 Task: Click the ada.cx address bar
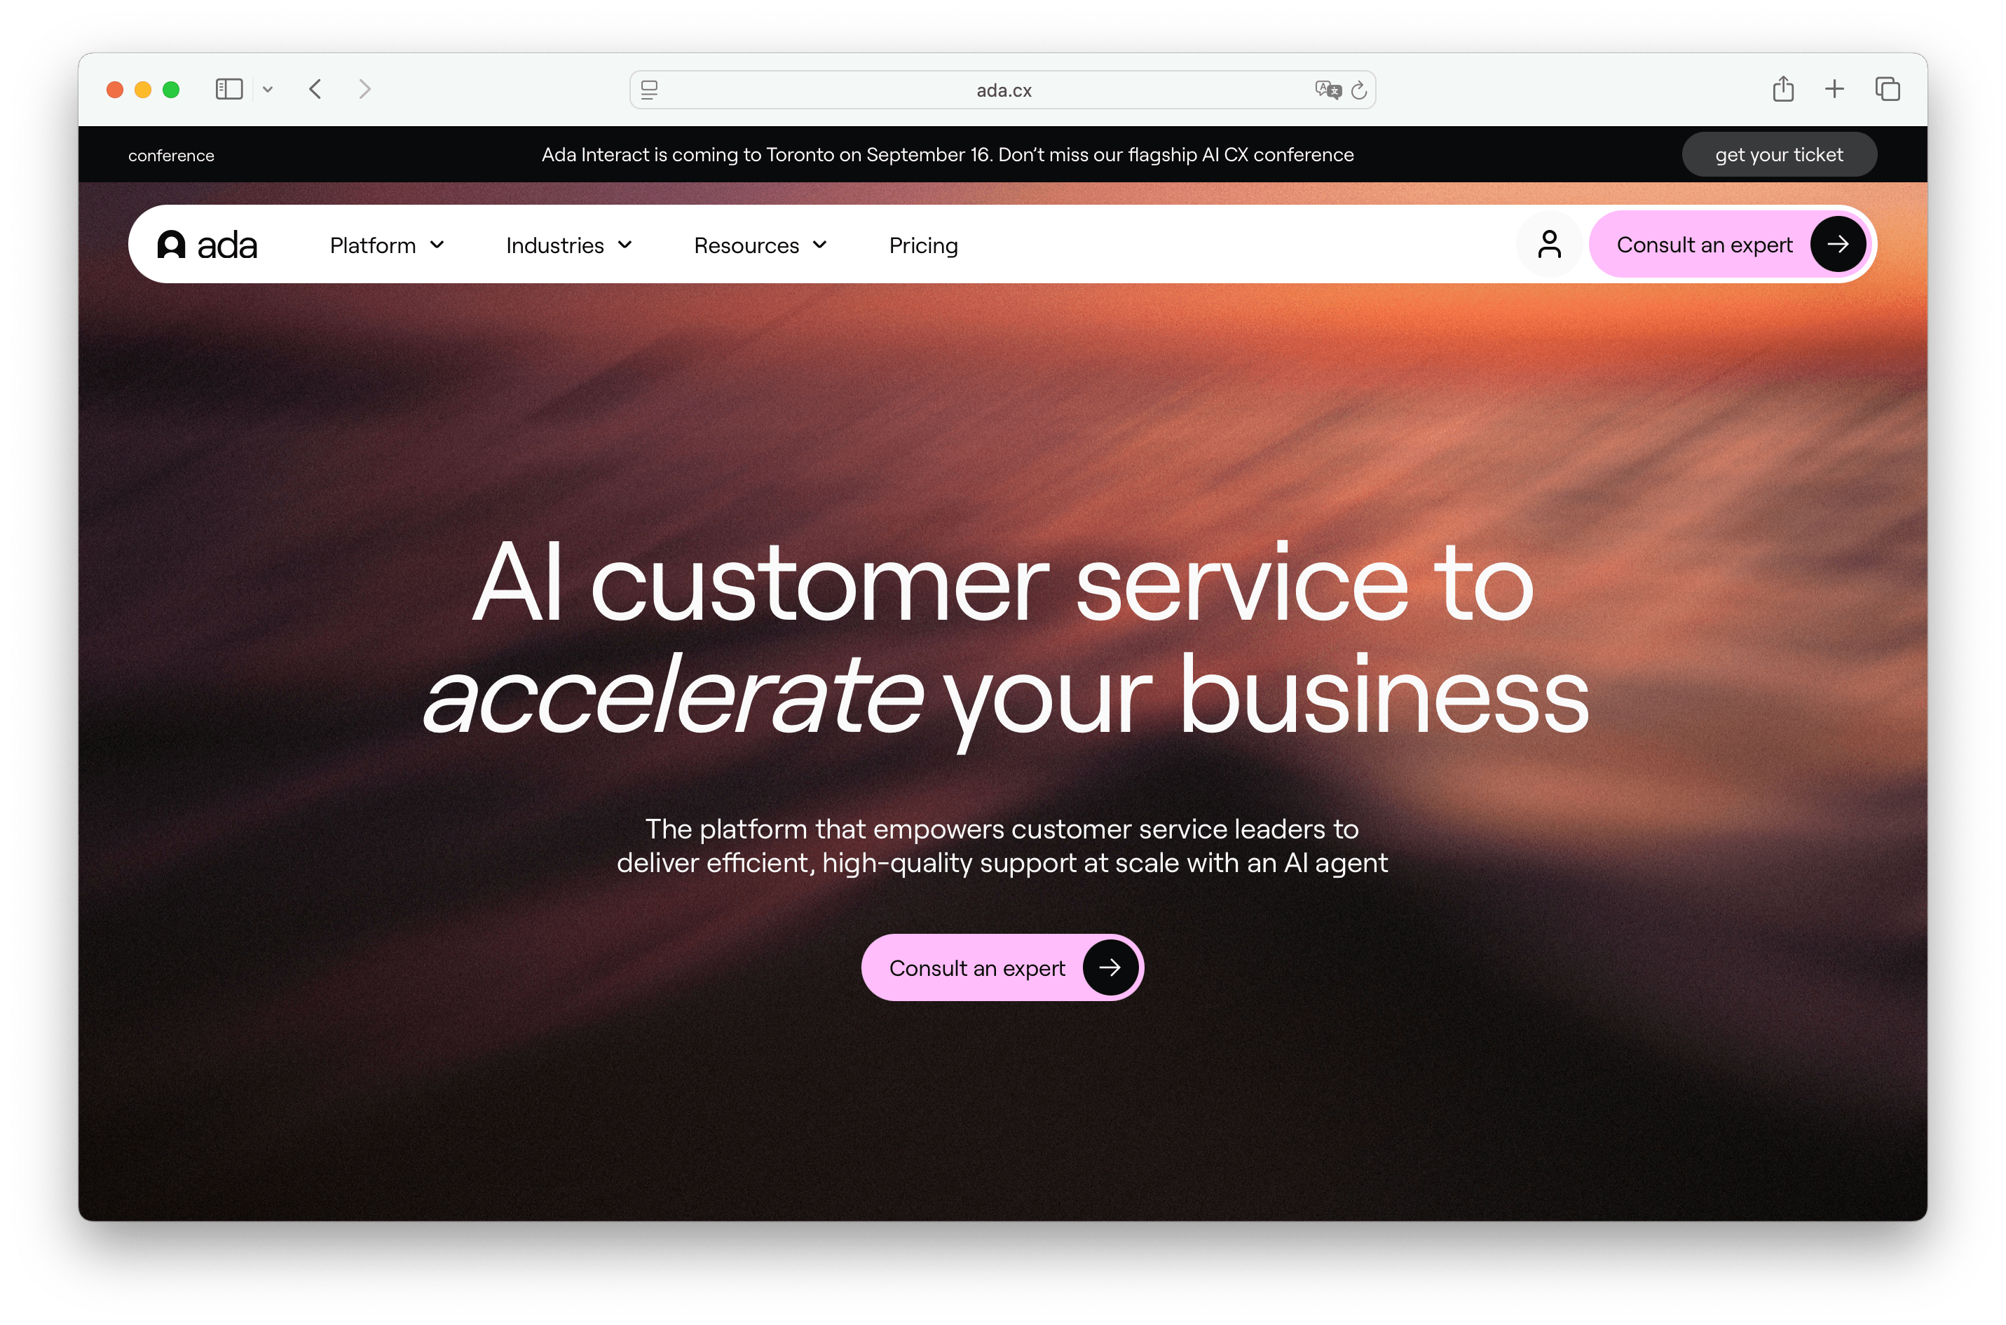[1002, 90]
